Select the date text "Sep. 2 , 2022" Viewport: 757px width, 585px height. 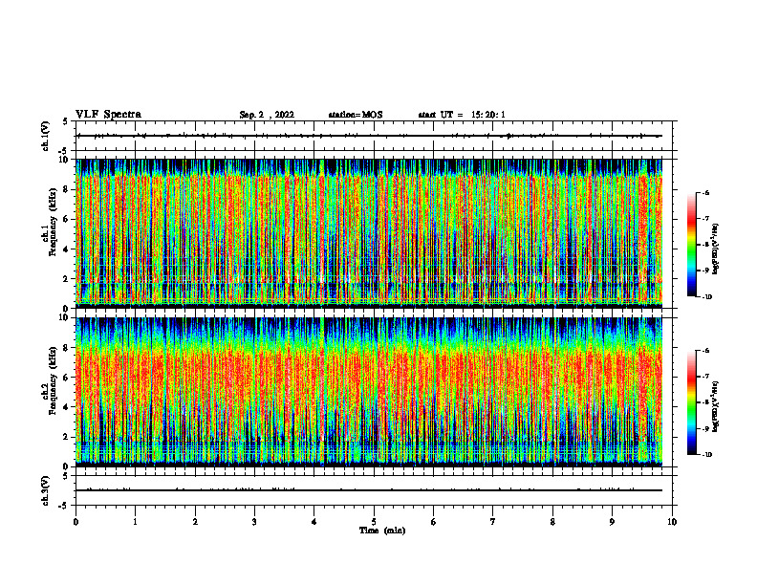(x=267, y=115)
